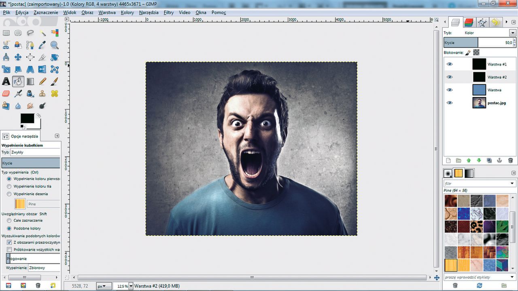Viewport: 518px width, 291px height.
Task: Select 'Całe zaznaczenie' radio option
Action: click(9, 221)
